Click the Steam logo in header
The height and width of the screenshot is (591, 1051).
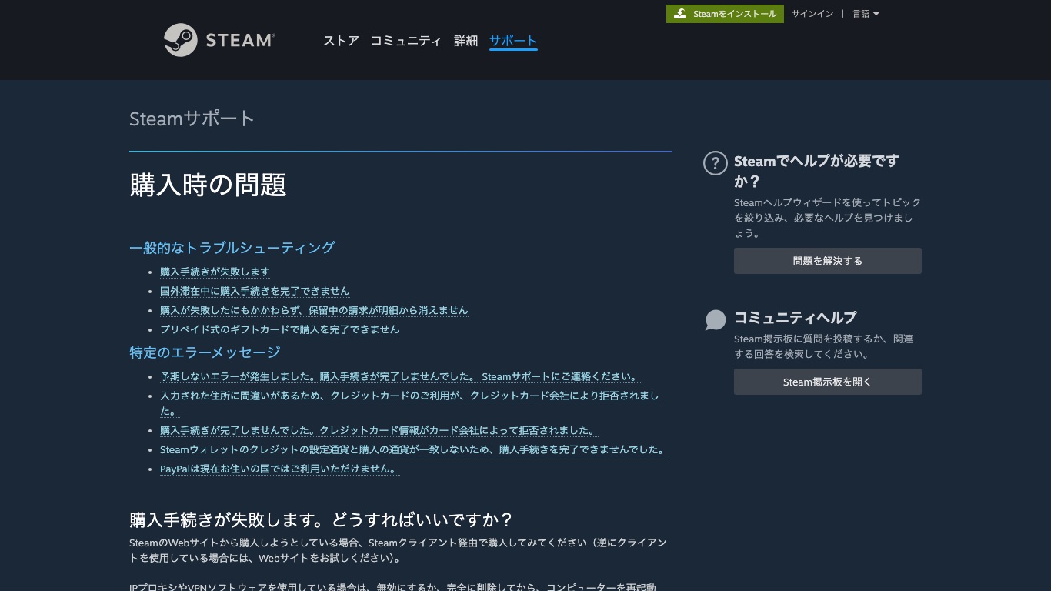point(219,40)
